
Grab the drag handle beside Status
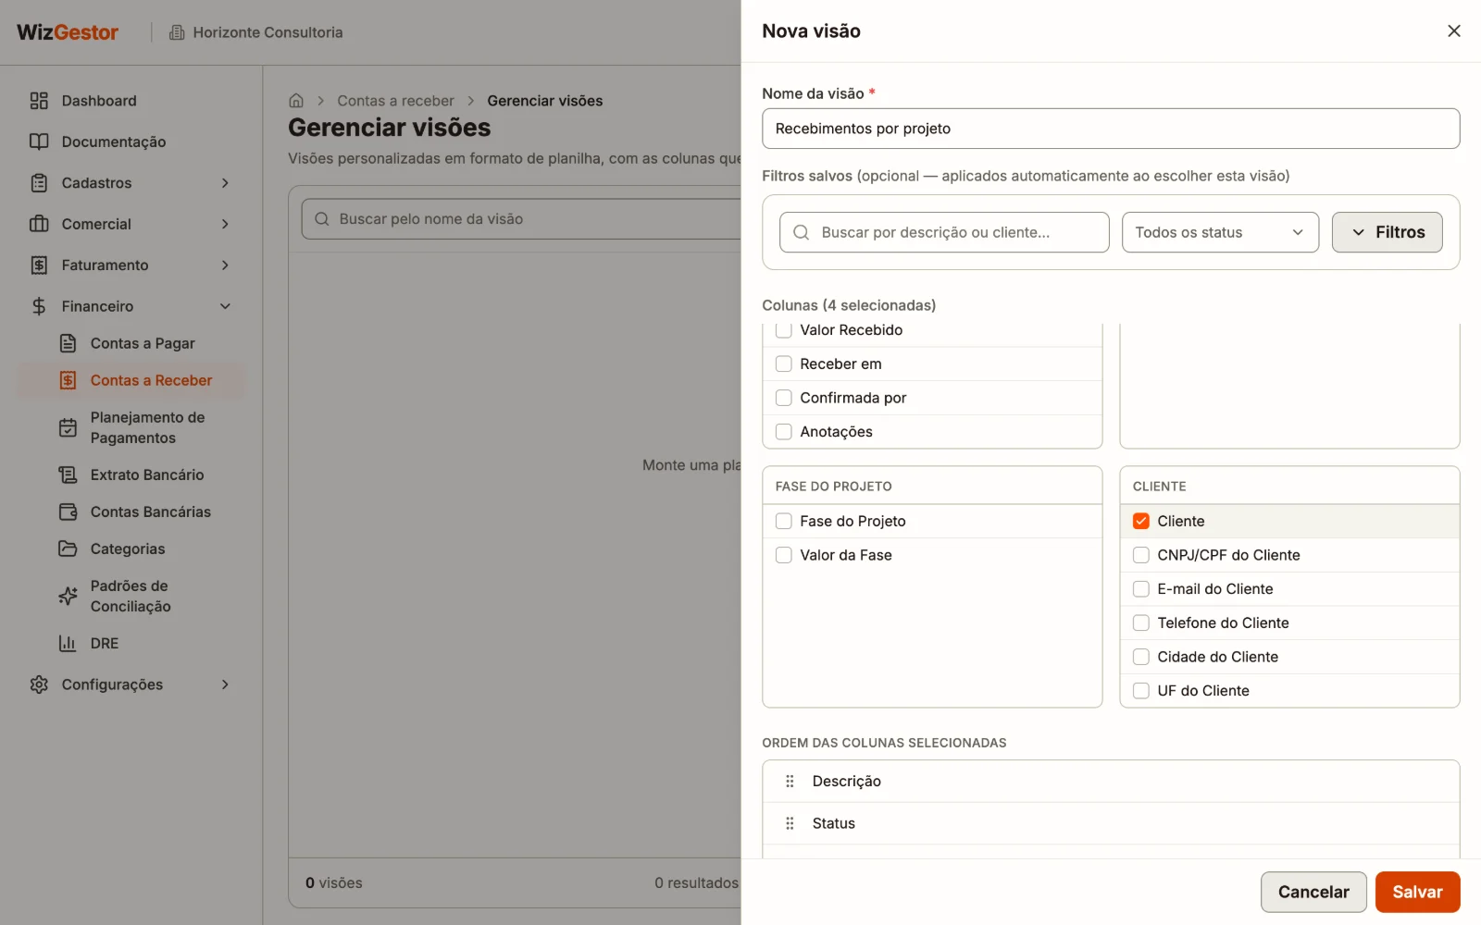790,823
